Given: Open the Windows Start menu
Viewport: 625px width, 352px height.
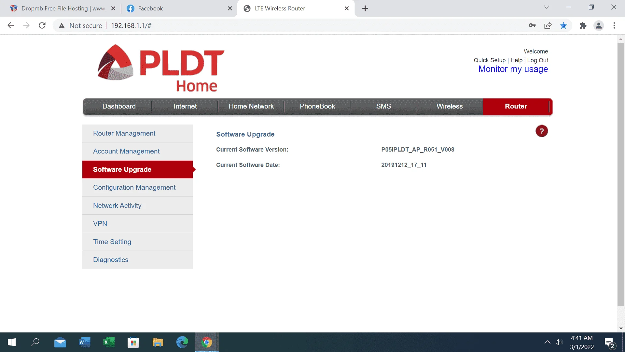Looking at the screenshot, I should (x=12, y=342).
